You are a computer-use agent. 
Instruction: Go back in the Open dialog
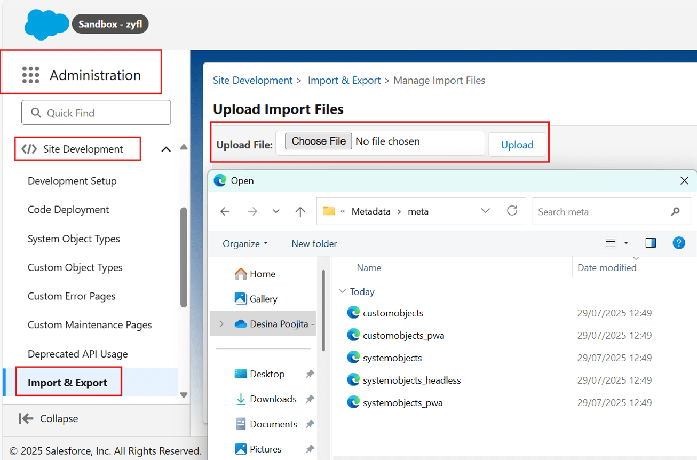pyautogui.click(x=225, y=212)
